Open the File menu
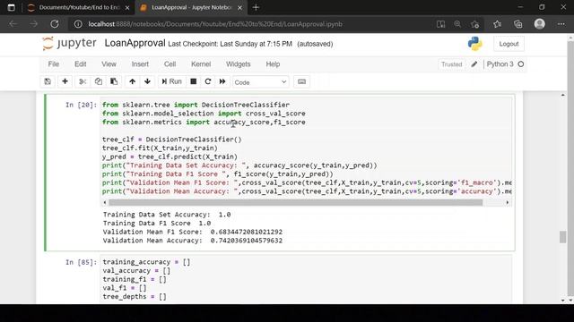The height and width of the screenshot is (322, 574). coord(54,64)
